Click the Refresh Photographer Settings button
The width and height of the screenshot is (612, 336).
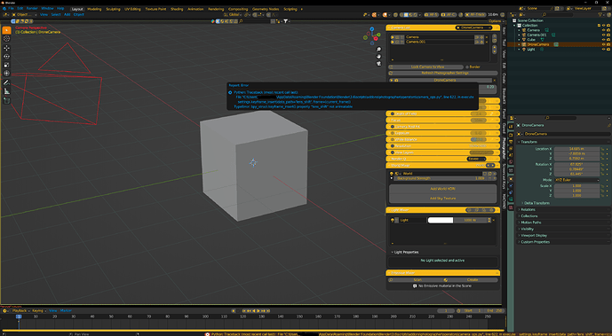tap(443, 74)
